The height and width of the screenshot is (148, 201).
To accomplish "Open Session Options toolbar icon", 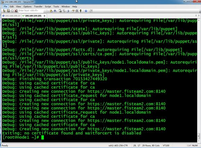I will click(x=73, y=11).
